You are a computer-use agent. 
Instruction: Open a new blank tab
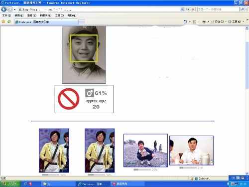click(81, 22)
